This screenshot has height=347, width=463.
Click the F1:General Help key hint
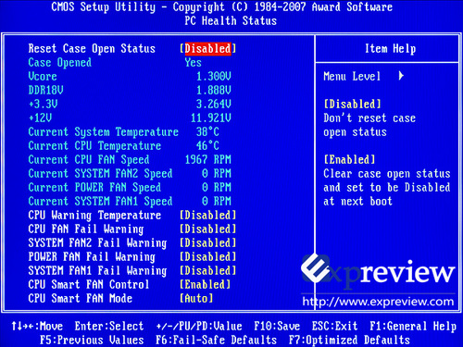pos(413,327)
